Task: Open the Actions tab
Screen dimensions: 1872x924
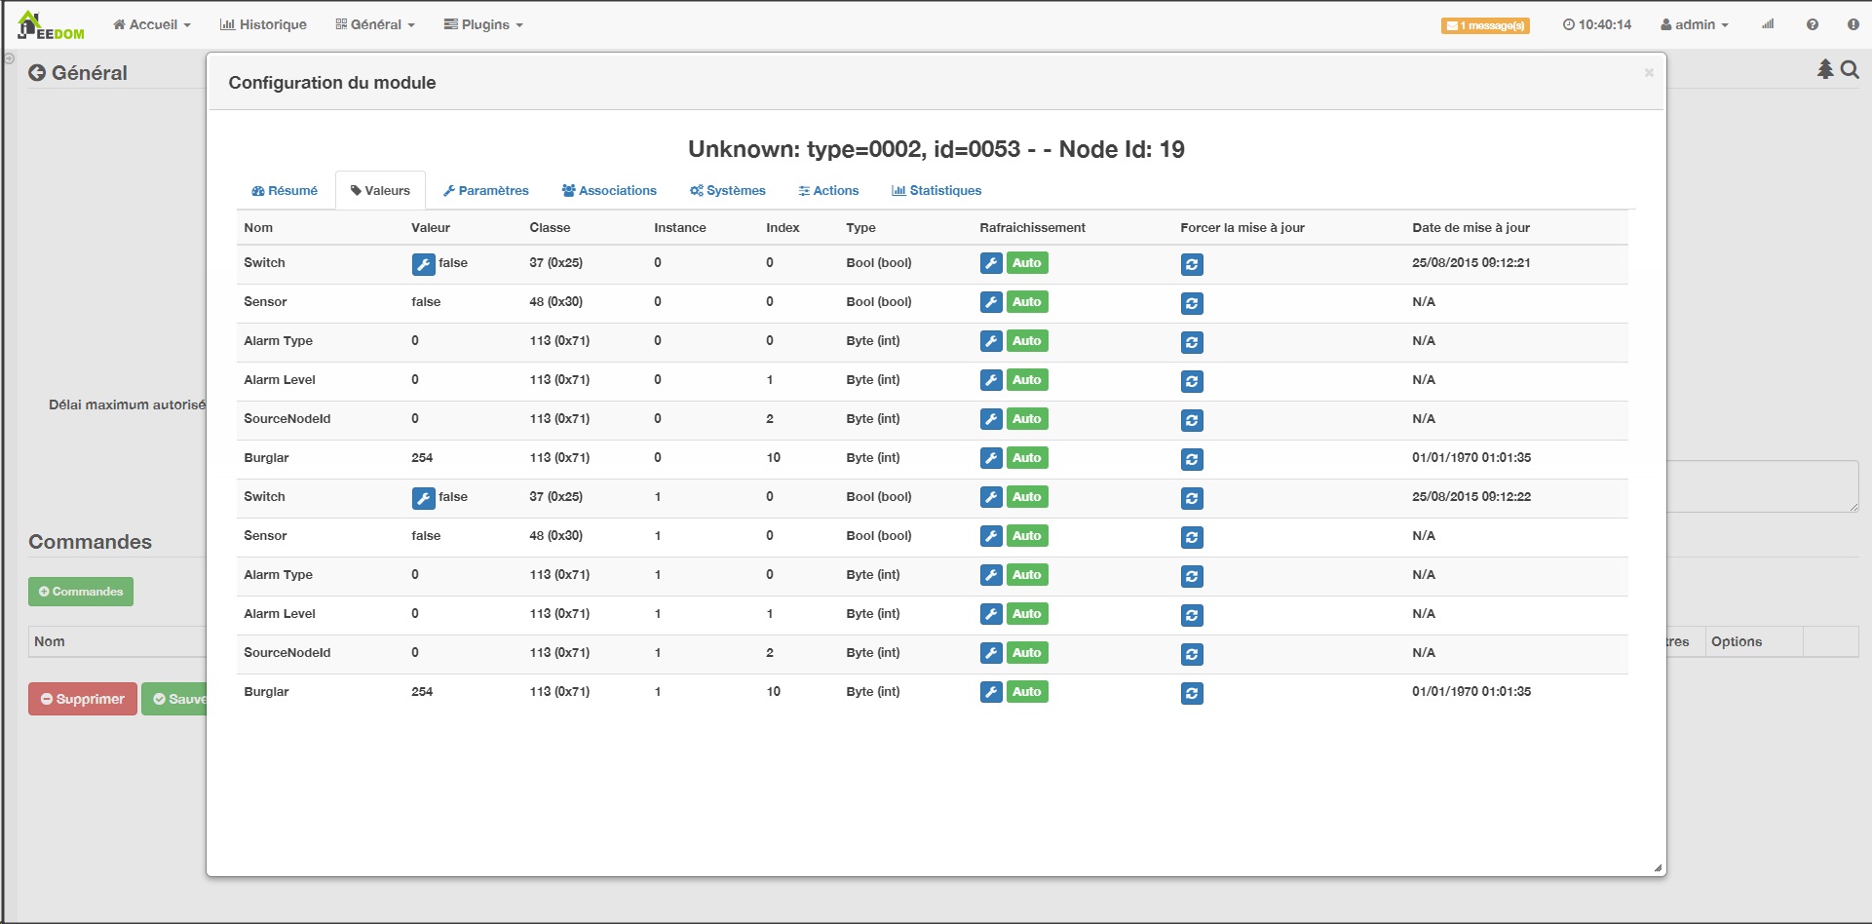Action: 828,190
